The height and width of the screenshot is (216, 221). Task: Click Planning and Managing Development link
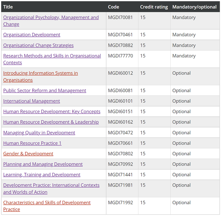tap(43, 164)
